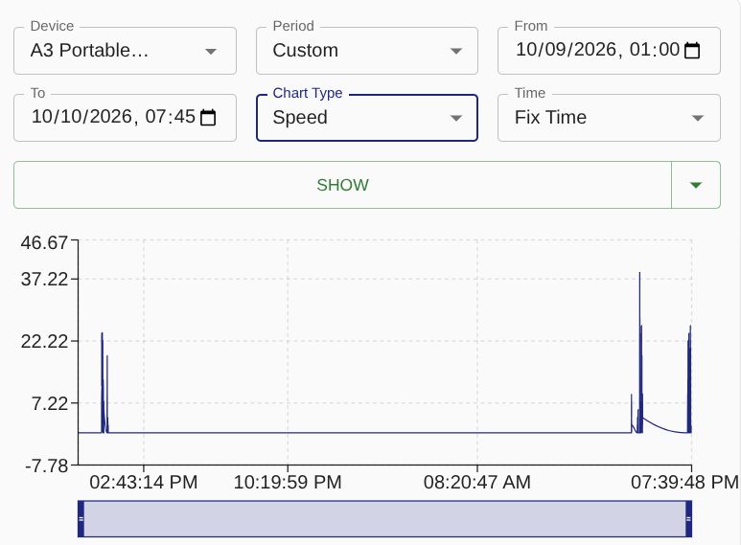The width and height of the screenshot is (741, 545).
Task: Click the middle of the chart range brush
Action: pos(384,518)
